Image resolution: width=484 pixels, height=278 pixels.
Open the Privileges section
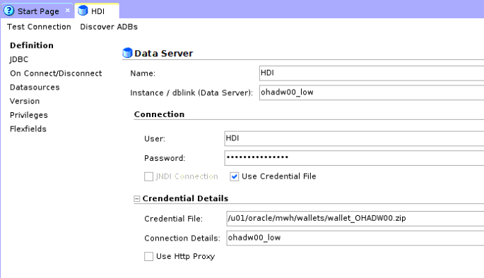29,115
